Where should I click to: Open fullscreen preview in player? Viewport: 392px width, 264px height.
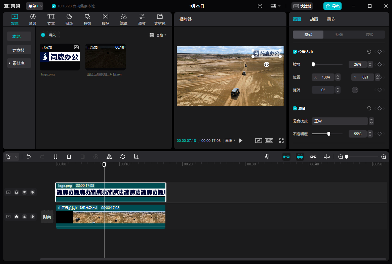[281, 141]
